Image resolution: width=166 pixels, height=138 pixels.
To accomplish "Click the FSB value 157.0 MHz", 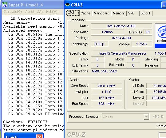I will 106,98.
